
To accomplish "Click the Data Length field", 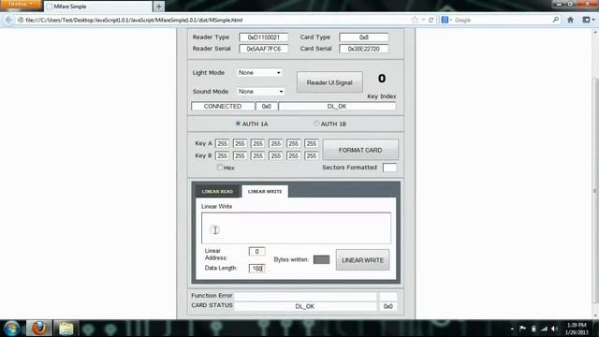I will pyautogui.click(x=256, y=269).
